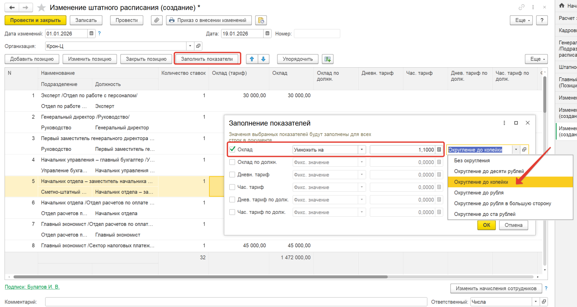Move row up with blue arrow

coord(252,59)
